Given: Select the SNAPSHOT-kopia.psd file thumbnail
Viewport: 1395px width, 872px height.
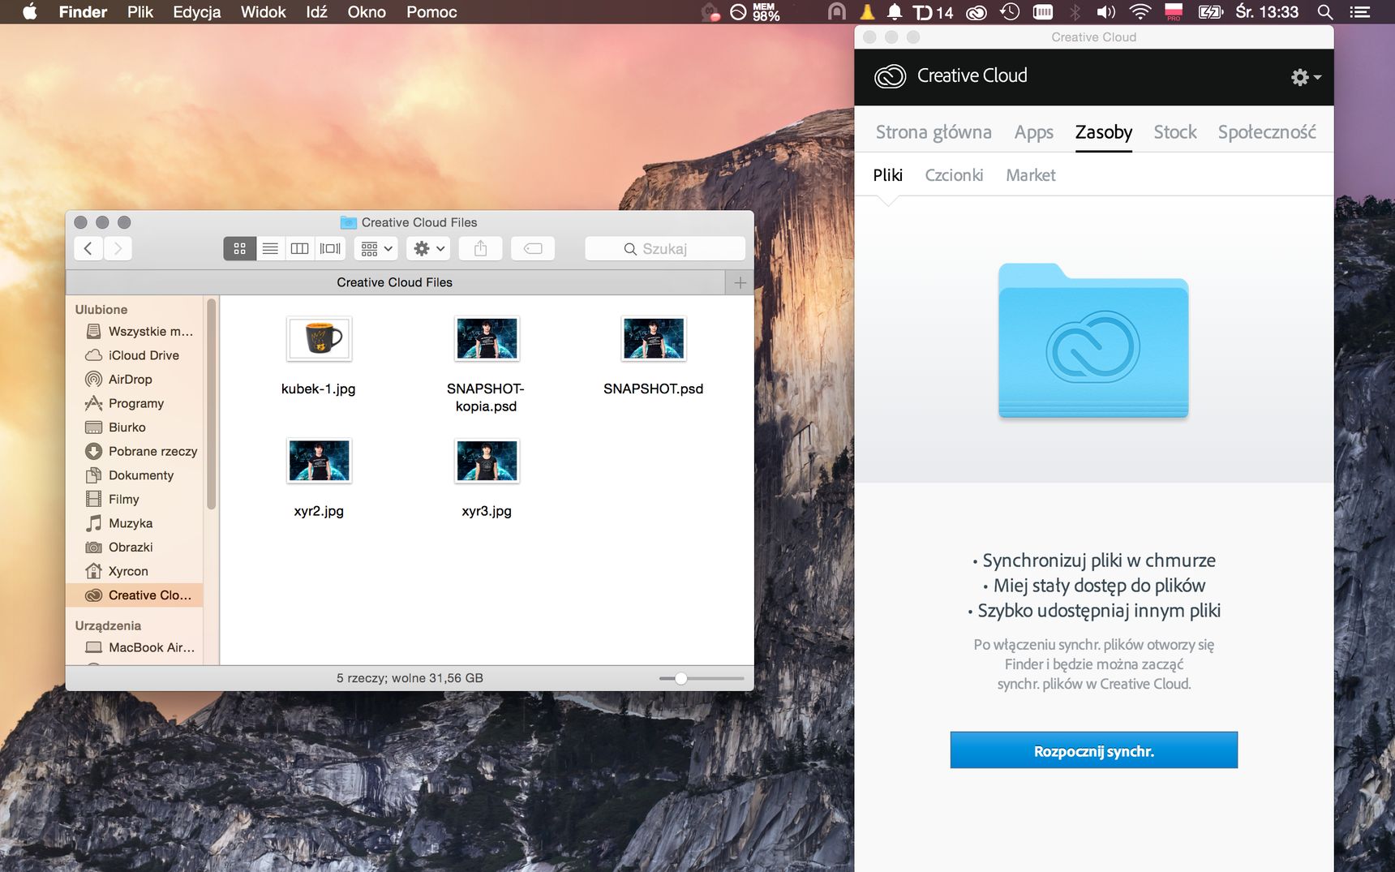Looking at the screenshot, I should [487, 338].
